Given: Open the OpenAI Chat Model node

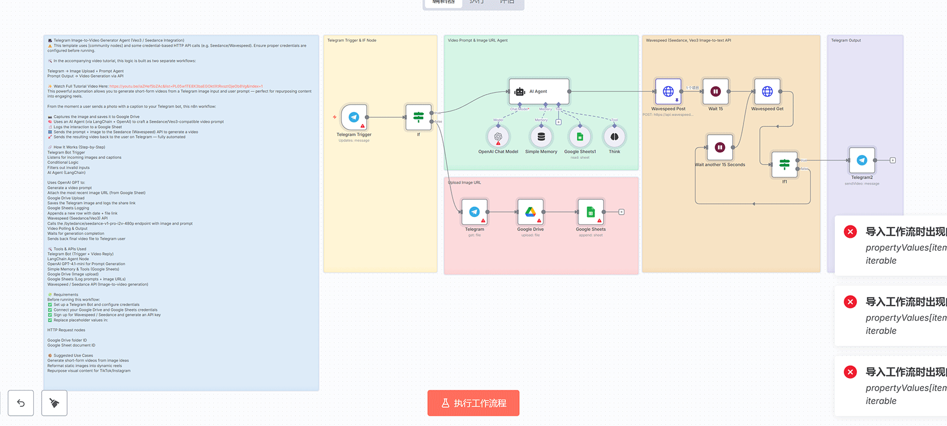Looking at the screenshot, I should [x=498, y=137].
